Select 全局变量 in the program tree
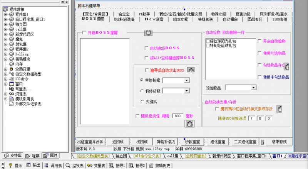The height and width of the screenshot is (169, 308). click(23, 69)
